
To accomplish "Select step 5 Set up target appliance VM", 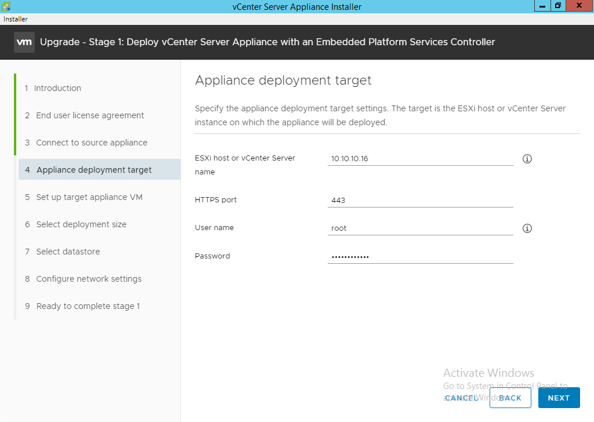I will tap(84, 197).
